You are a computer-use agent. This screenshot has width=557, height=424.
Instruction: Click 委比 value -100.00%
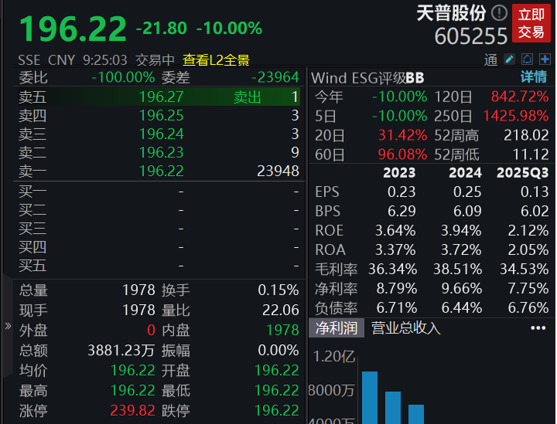pos(123,77)
